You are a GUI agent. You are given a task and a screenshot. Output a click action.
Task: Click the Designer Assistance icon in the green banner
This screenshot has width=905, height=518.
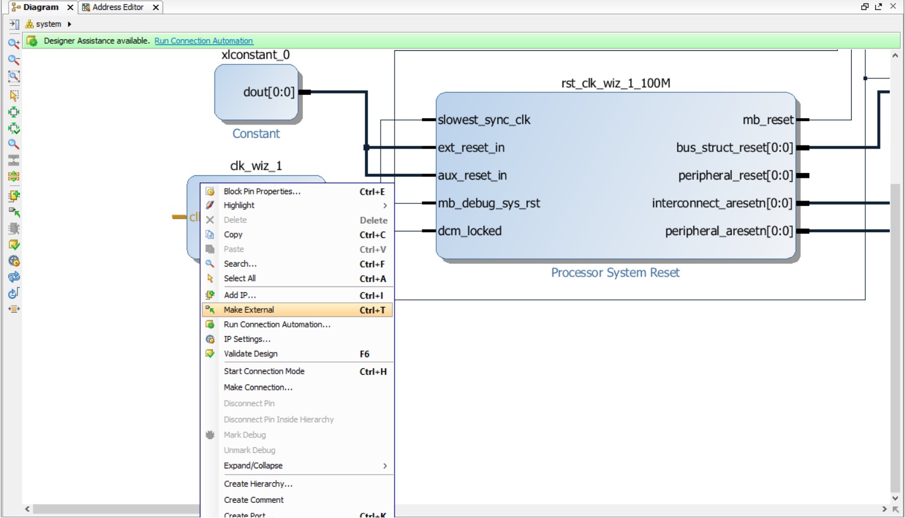(32, 41)
